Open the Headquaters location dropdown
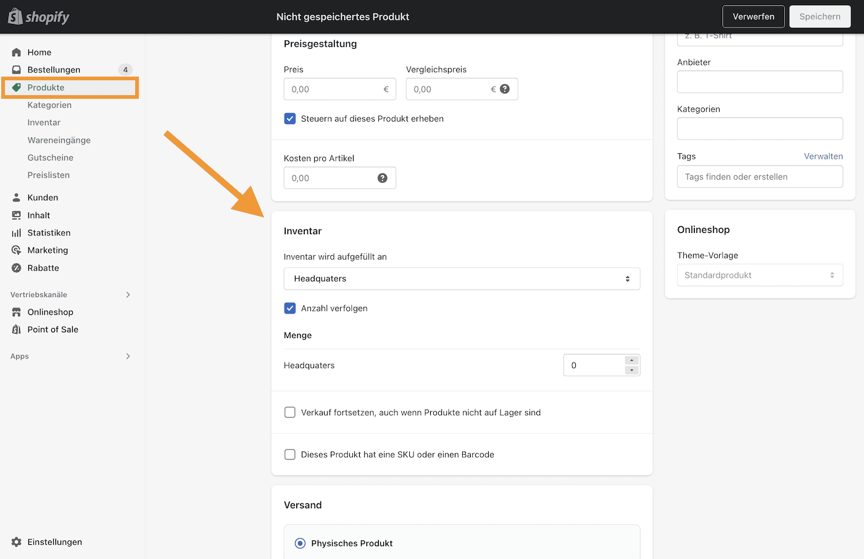Image resolution: width=864 pixels, height=559 pixels. click(462, 279)
